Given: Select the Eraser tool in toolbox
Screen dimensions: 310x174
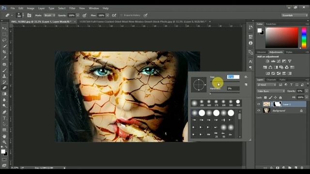Looking at the screenshot, I should pyautogui.click(x=4, y=88).
